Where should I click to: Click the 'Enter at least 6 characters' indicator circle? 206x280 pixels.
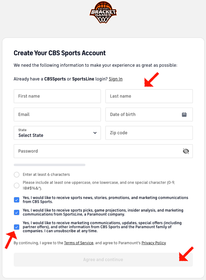coord(16,175)
